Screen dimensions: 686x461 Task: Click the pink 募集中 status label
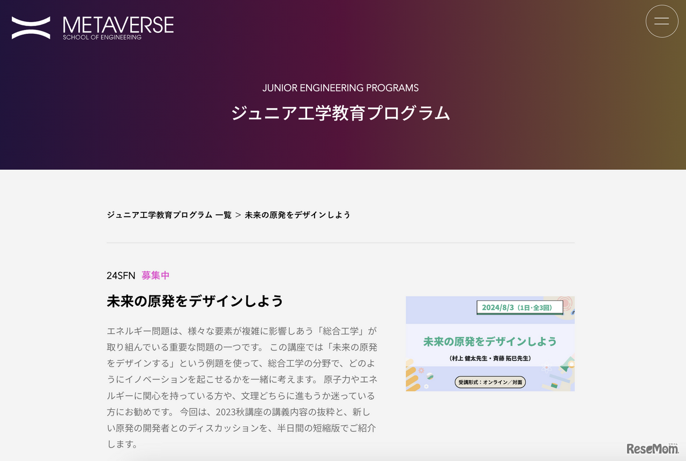[155, 275]
